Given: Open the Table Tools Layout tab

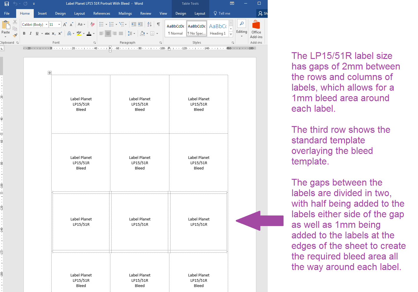Looking at the screenshot, I should tap(200, 13).
